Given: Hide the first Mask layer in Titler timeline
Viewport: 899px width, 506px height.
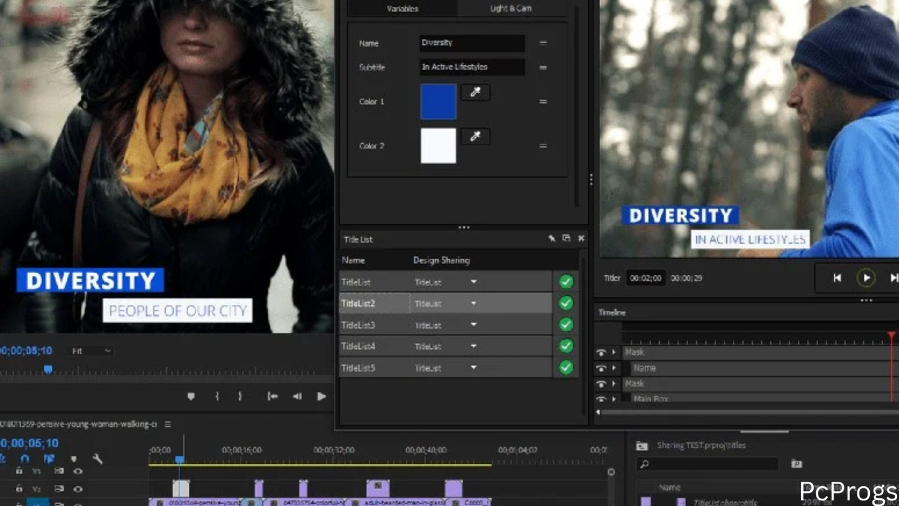Looking at the screenshot, I should pyautogui.click(x=601, y=353).
